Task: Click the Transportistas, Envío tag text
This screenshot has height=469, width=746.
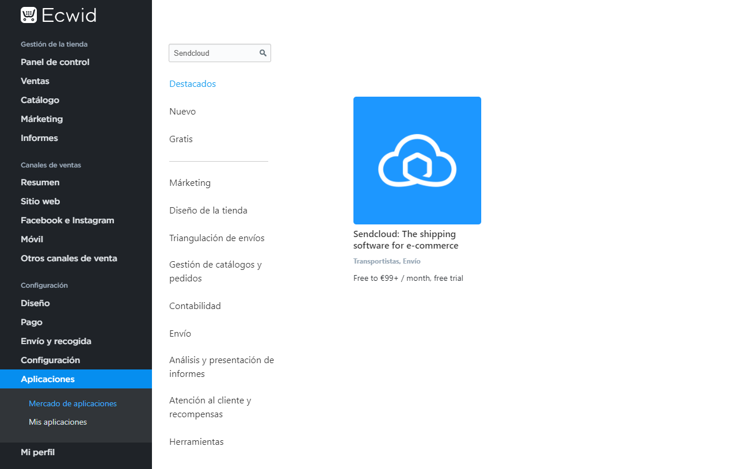Action: coord(387,261)
